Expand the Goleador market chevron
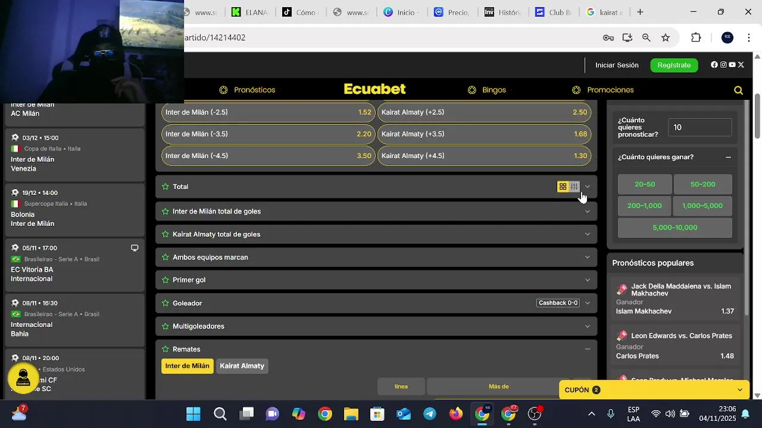The image size is (762, 428). point(588,303)
